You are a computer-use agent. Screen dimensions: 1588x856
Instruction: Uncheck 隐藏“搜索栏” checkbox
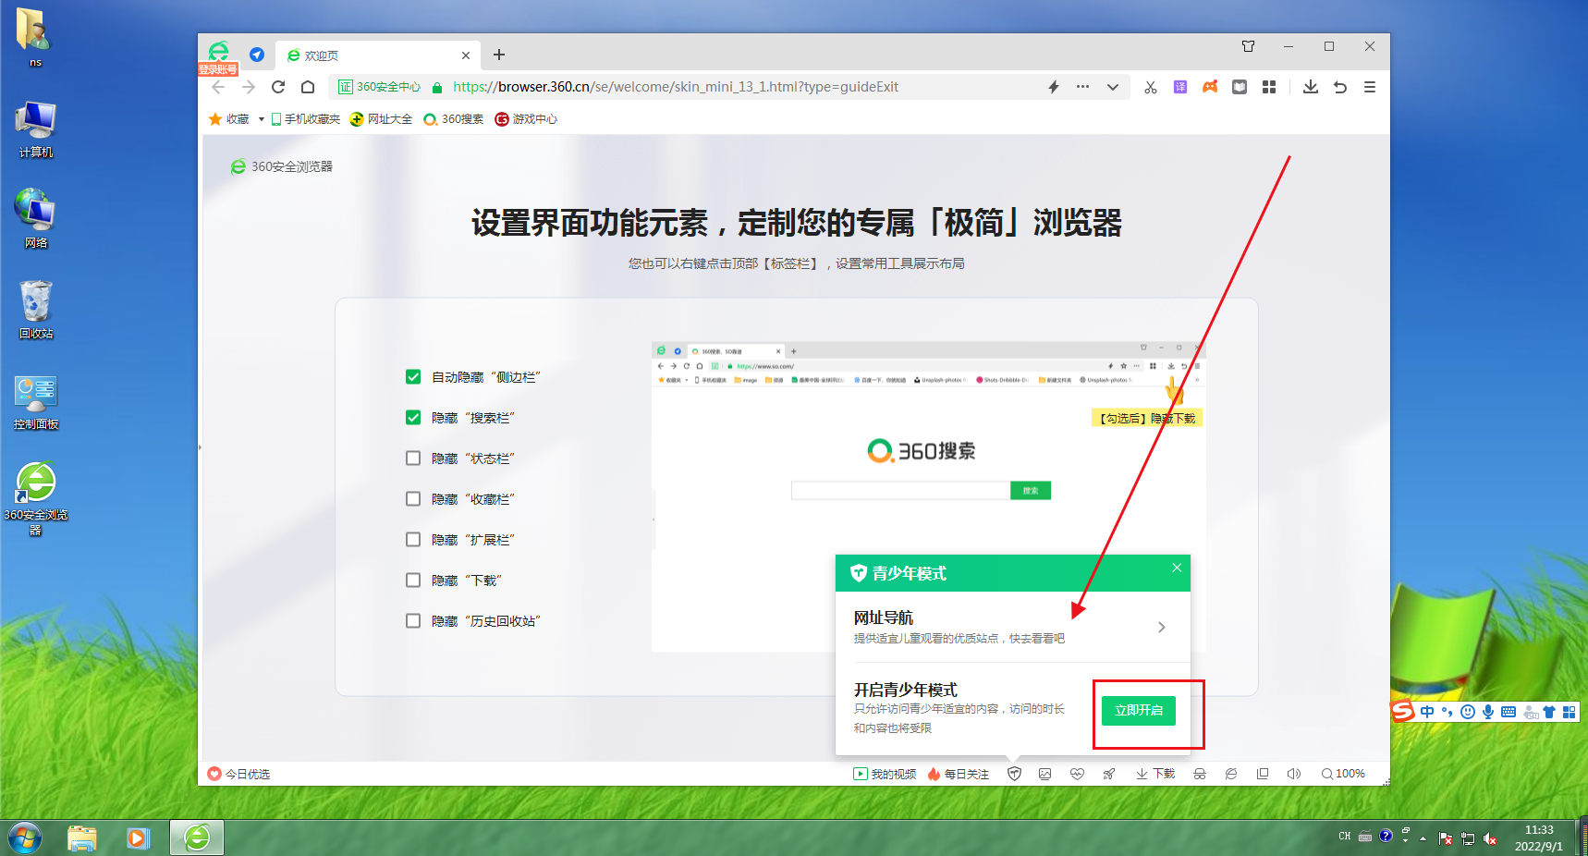tap(413, 417)
